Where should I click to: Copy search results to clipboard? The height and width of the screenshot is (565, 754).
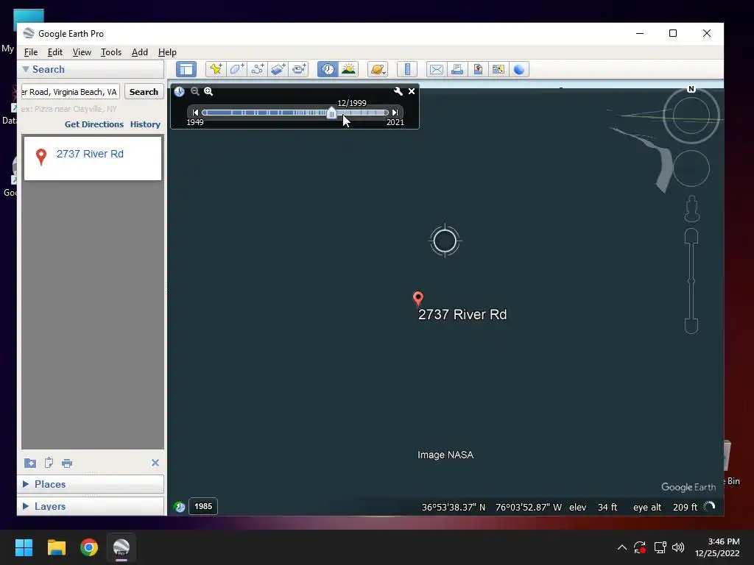pos(49,463)
